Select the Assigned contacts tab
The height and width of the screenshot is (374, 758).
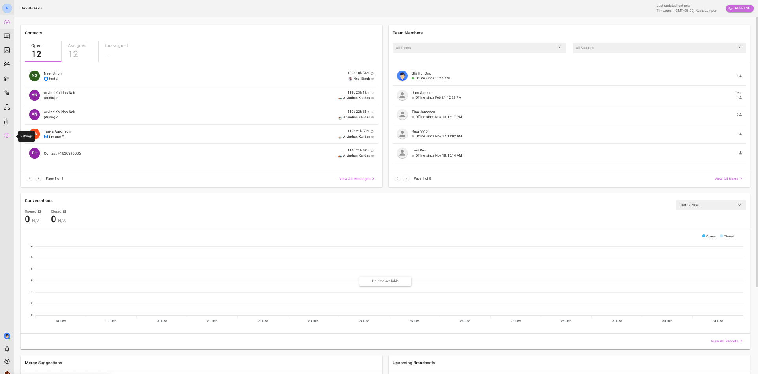click(80, 51)
